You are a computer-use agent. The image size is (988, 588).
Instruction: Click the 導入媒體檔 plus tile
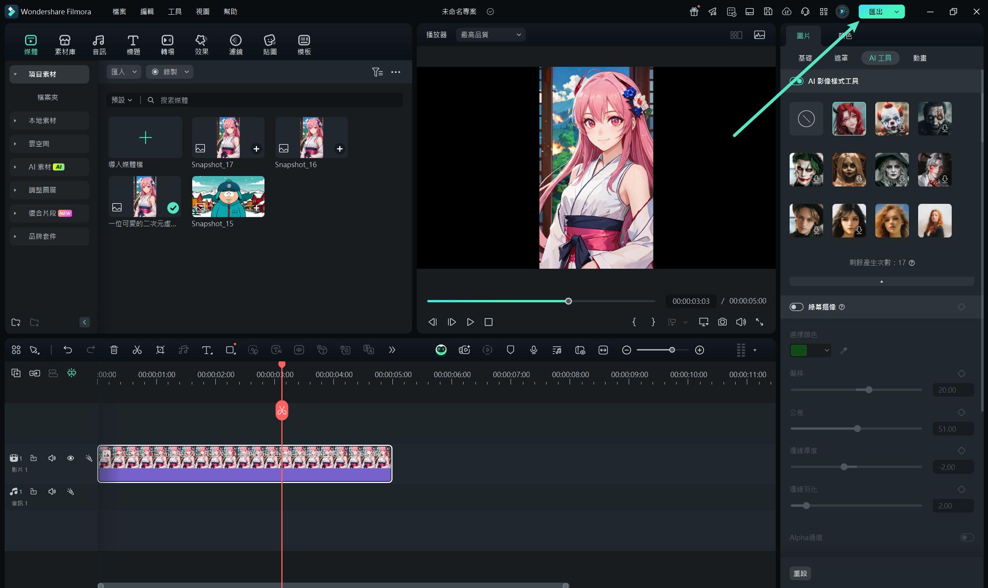tap(145, 137)
